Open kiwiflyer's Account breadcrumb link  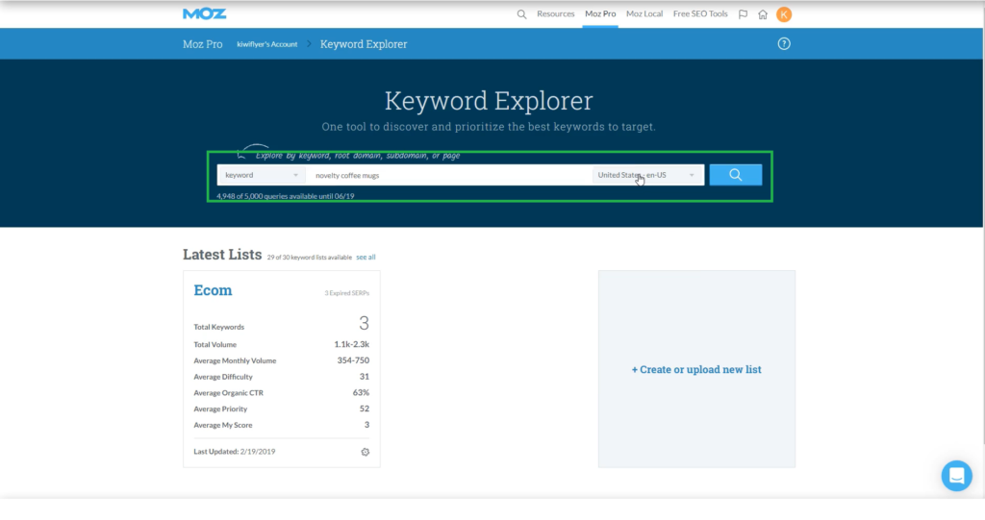(267, 44)
